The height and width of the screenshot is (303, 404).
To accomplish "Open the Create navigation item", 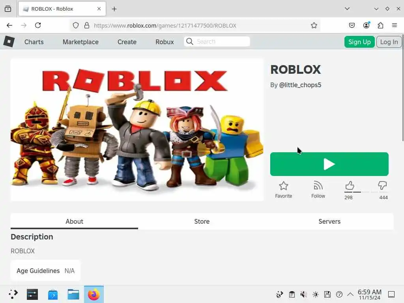I will 127,42.
